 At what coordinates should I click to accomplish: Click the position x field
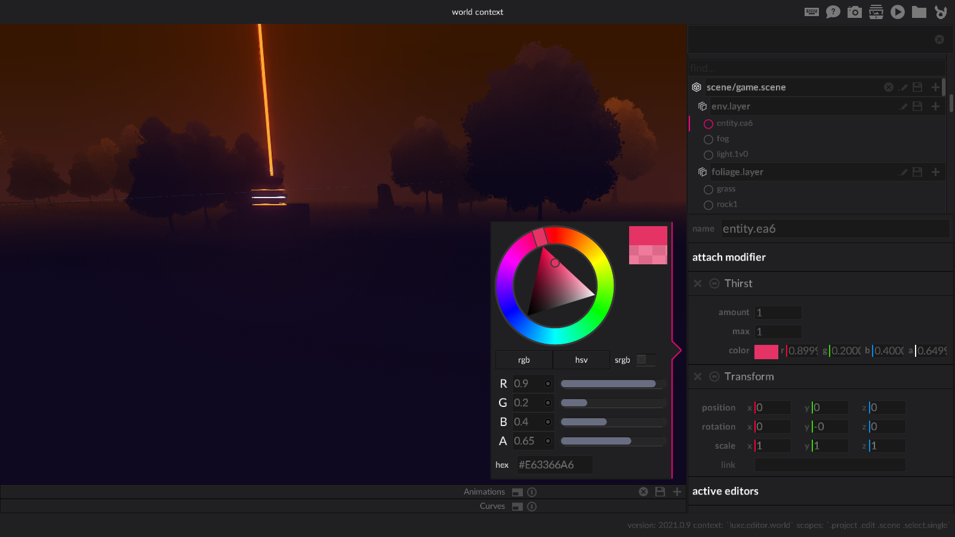coord(772,408)
